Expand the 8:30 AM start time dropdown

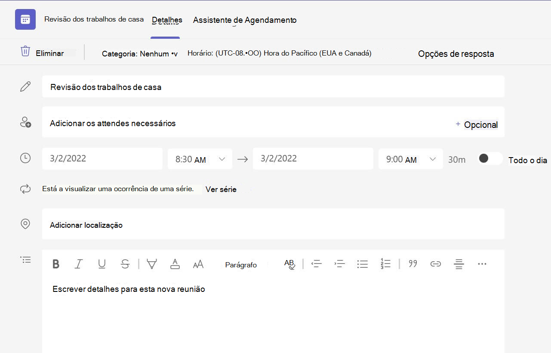pos(200,159)
